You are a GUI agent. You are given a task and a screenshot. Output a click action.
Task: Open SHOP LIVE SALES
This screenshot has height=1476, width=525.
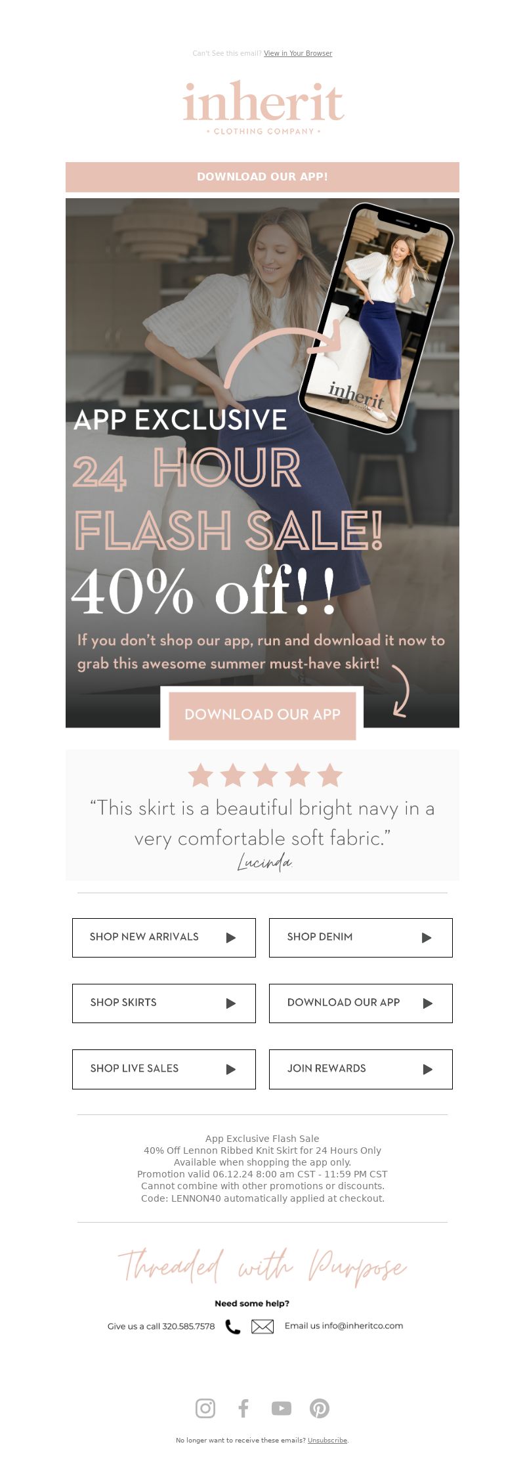click(x=164, y=1069)
